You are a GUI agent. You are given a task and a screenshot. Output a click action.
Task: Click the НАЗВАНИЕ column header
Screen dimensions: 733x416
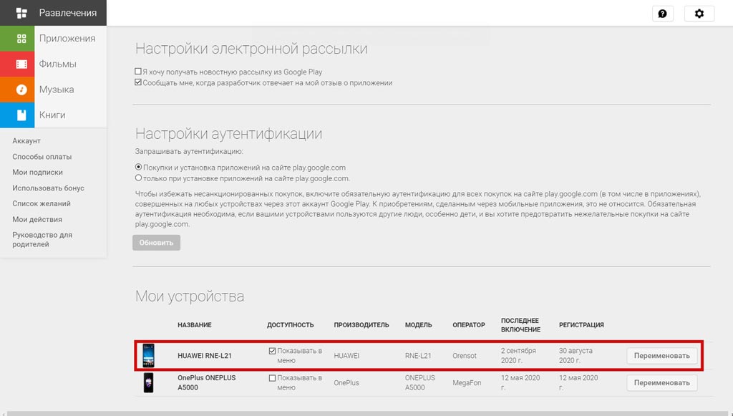pyautogui.click(x=195, y=325)
